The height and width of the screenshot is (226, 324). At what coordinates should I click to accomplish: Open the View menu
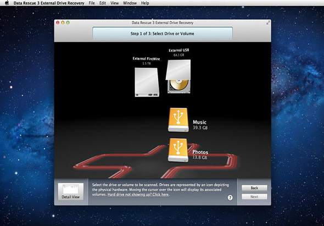114,3
